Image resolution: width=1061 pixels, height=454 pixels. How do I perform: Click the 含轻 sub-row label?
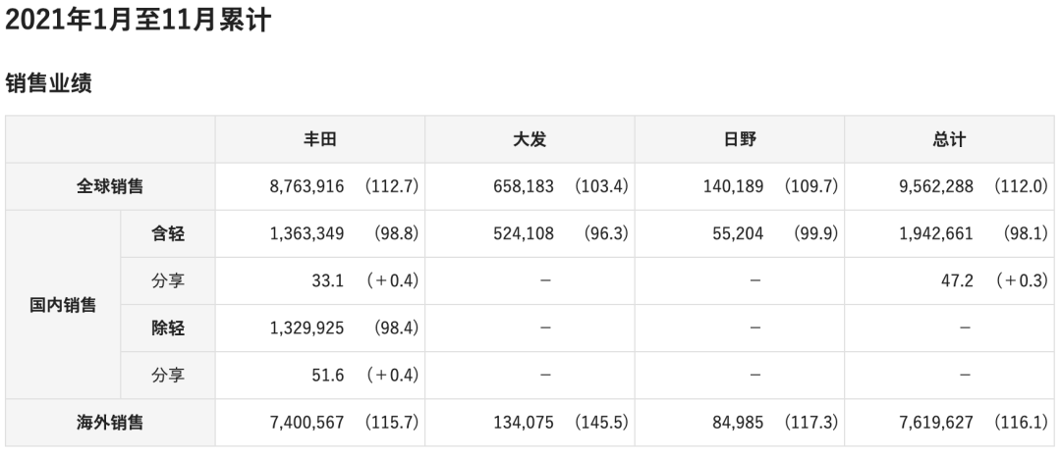click(x=168, y=233)
